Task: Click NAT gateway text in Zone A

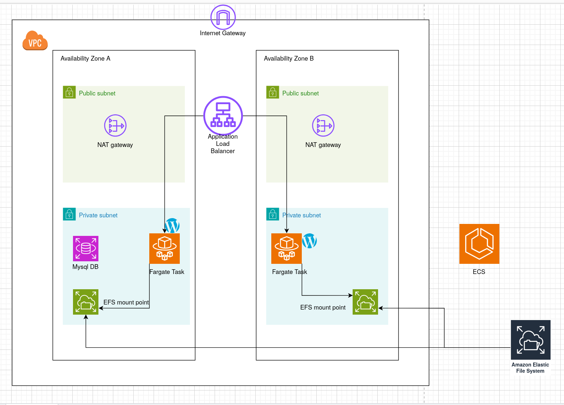Action: pyautogui.click(x=115, y=145)
